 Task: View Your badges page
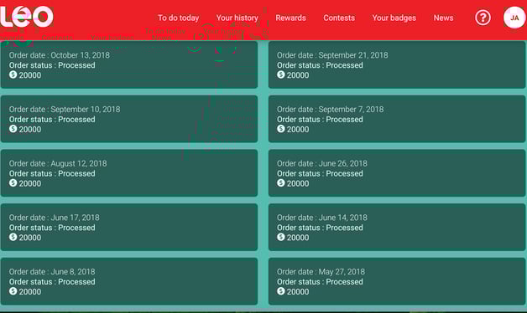(394, 18)
